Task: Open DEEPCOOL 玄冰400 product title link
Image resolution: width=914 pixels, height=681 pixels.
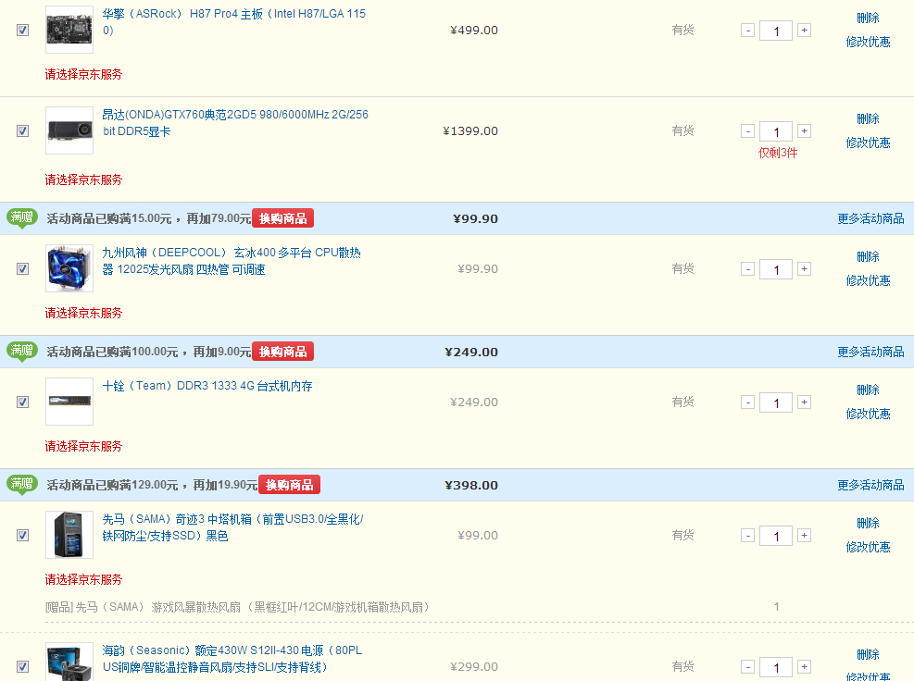Action: point(232,261)
